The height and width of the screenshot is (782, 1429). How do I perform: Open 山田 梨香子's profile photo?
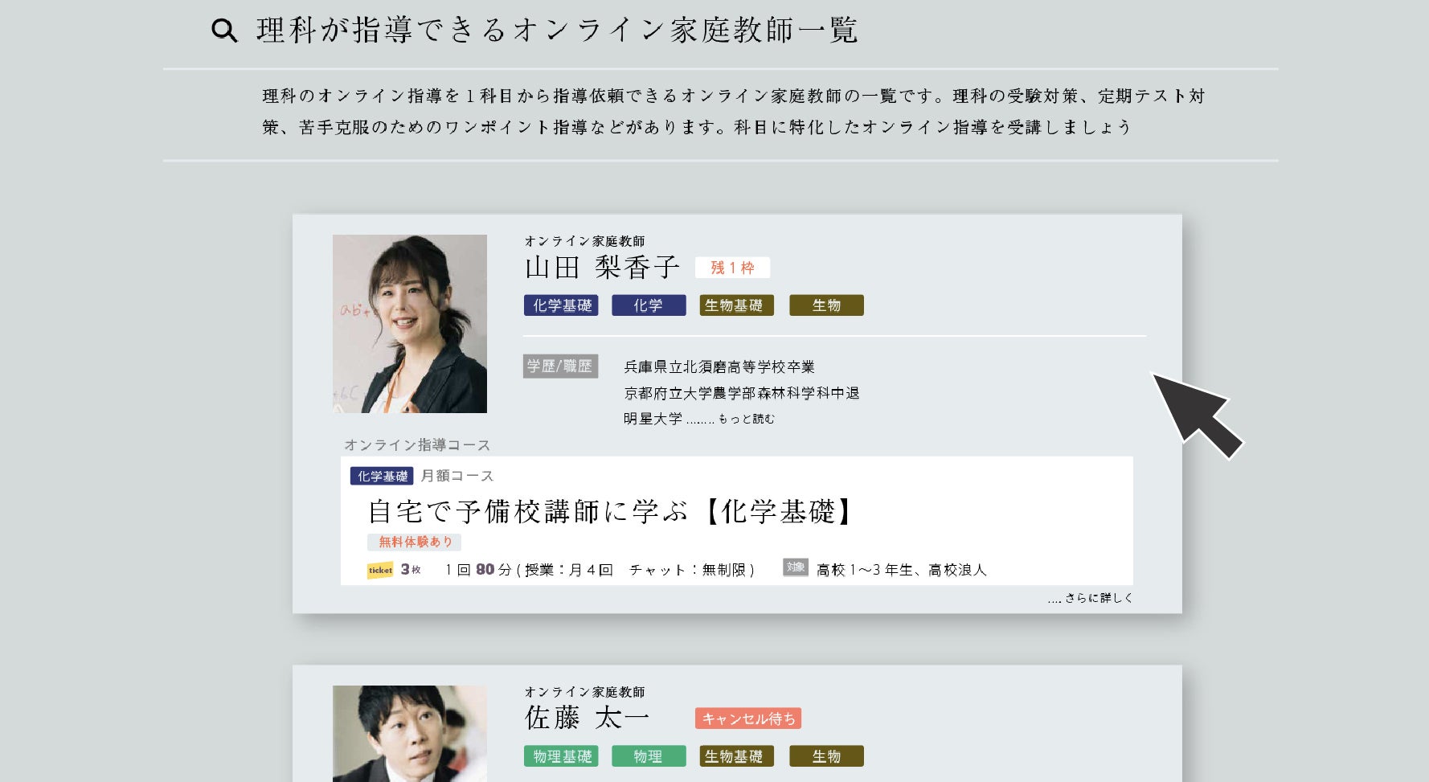[410, 324]
